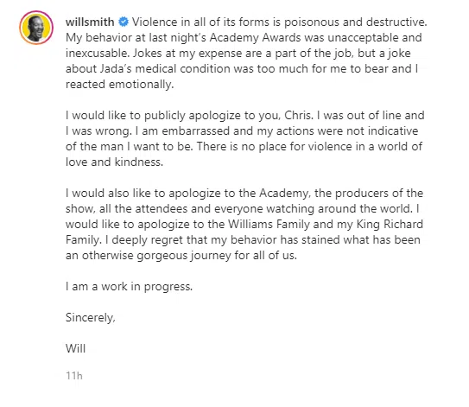The width and height of the screenshot is (469, 407).
Task: Click the blue verified badge icon
Action: pyautogui.click(x=124, y=22)
